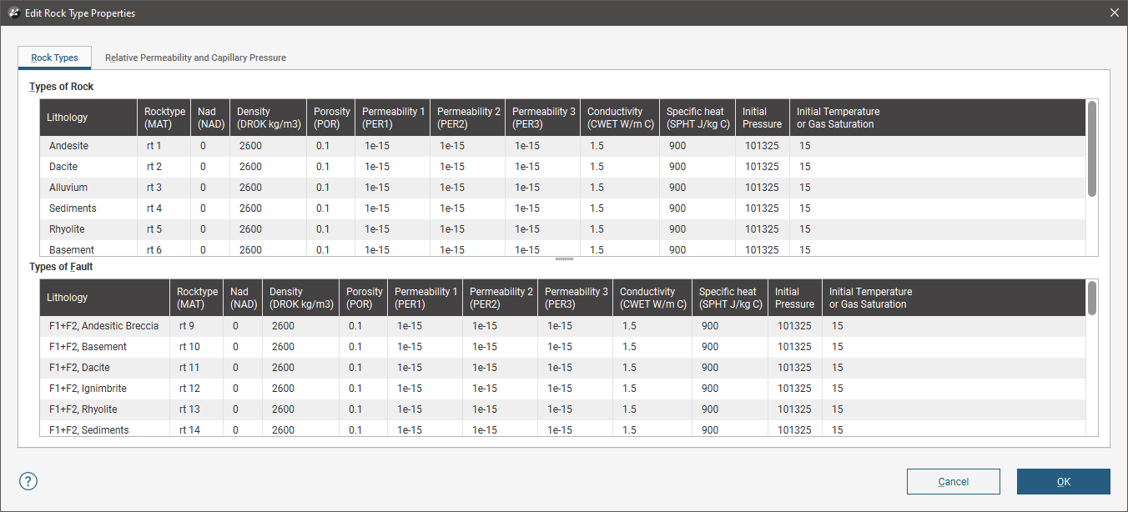
Task: Click the Leapfrog app icon in title bar
Action: [x=13, y=13]
